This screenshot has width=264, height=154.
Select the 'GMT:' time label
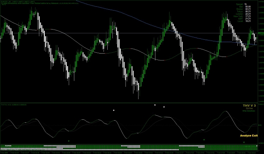click(x=240, y=19)
